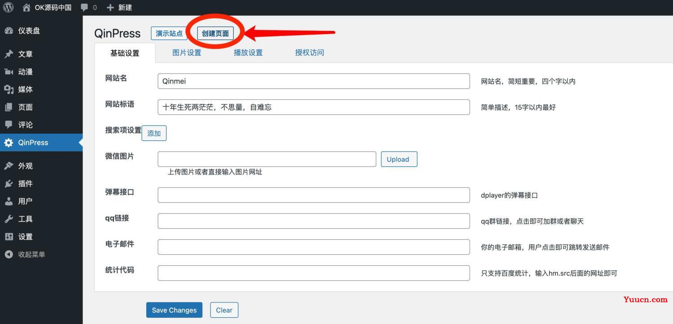Focus the 统计代码 input field

tap(314, 273)
